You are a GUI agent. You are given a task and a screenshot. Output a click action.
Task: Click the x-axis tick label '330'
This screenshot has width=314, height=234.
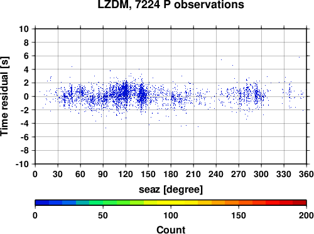click(284, 174)
